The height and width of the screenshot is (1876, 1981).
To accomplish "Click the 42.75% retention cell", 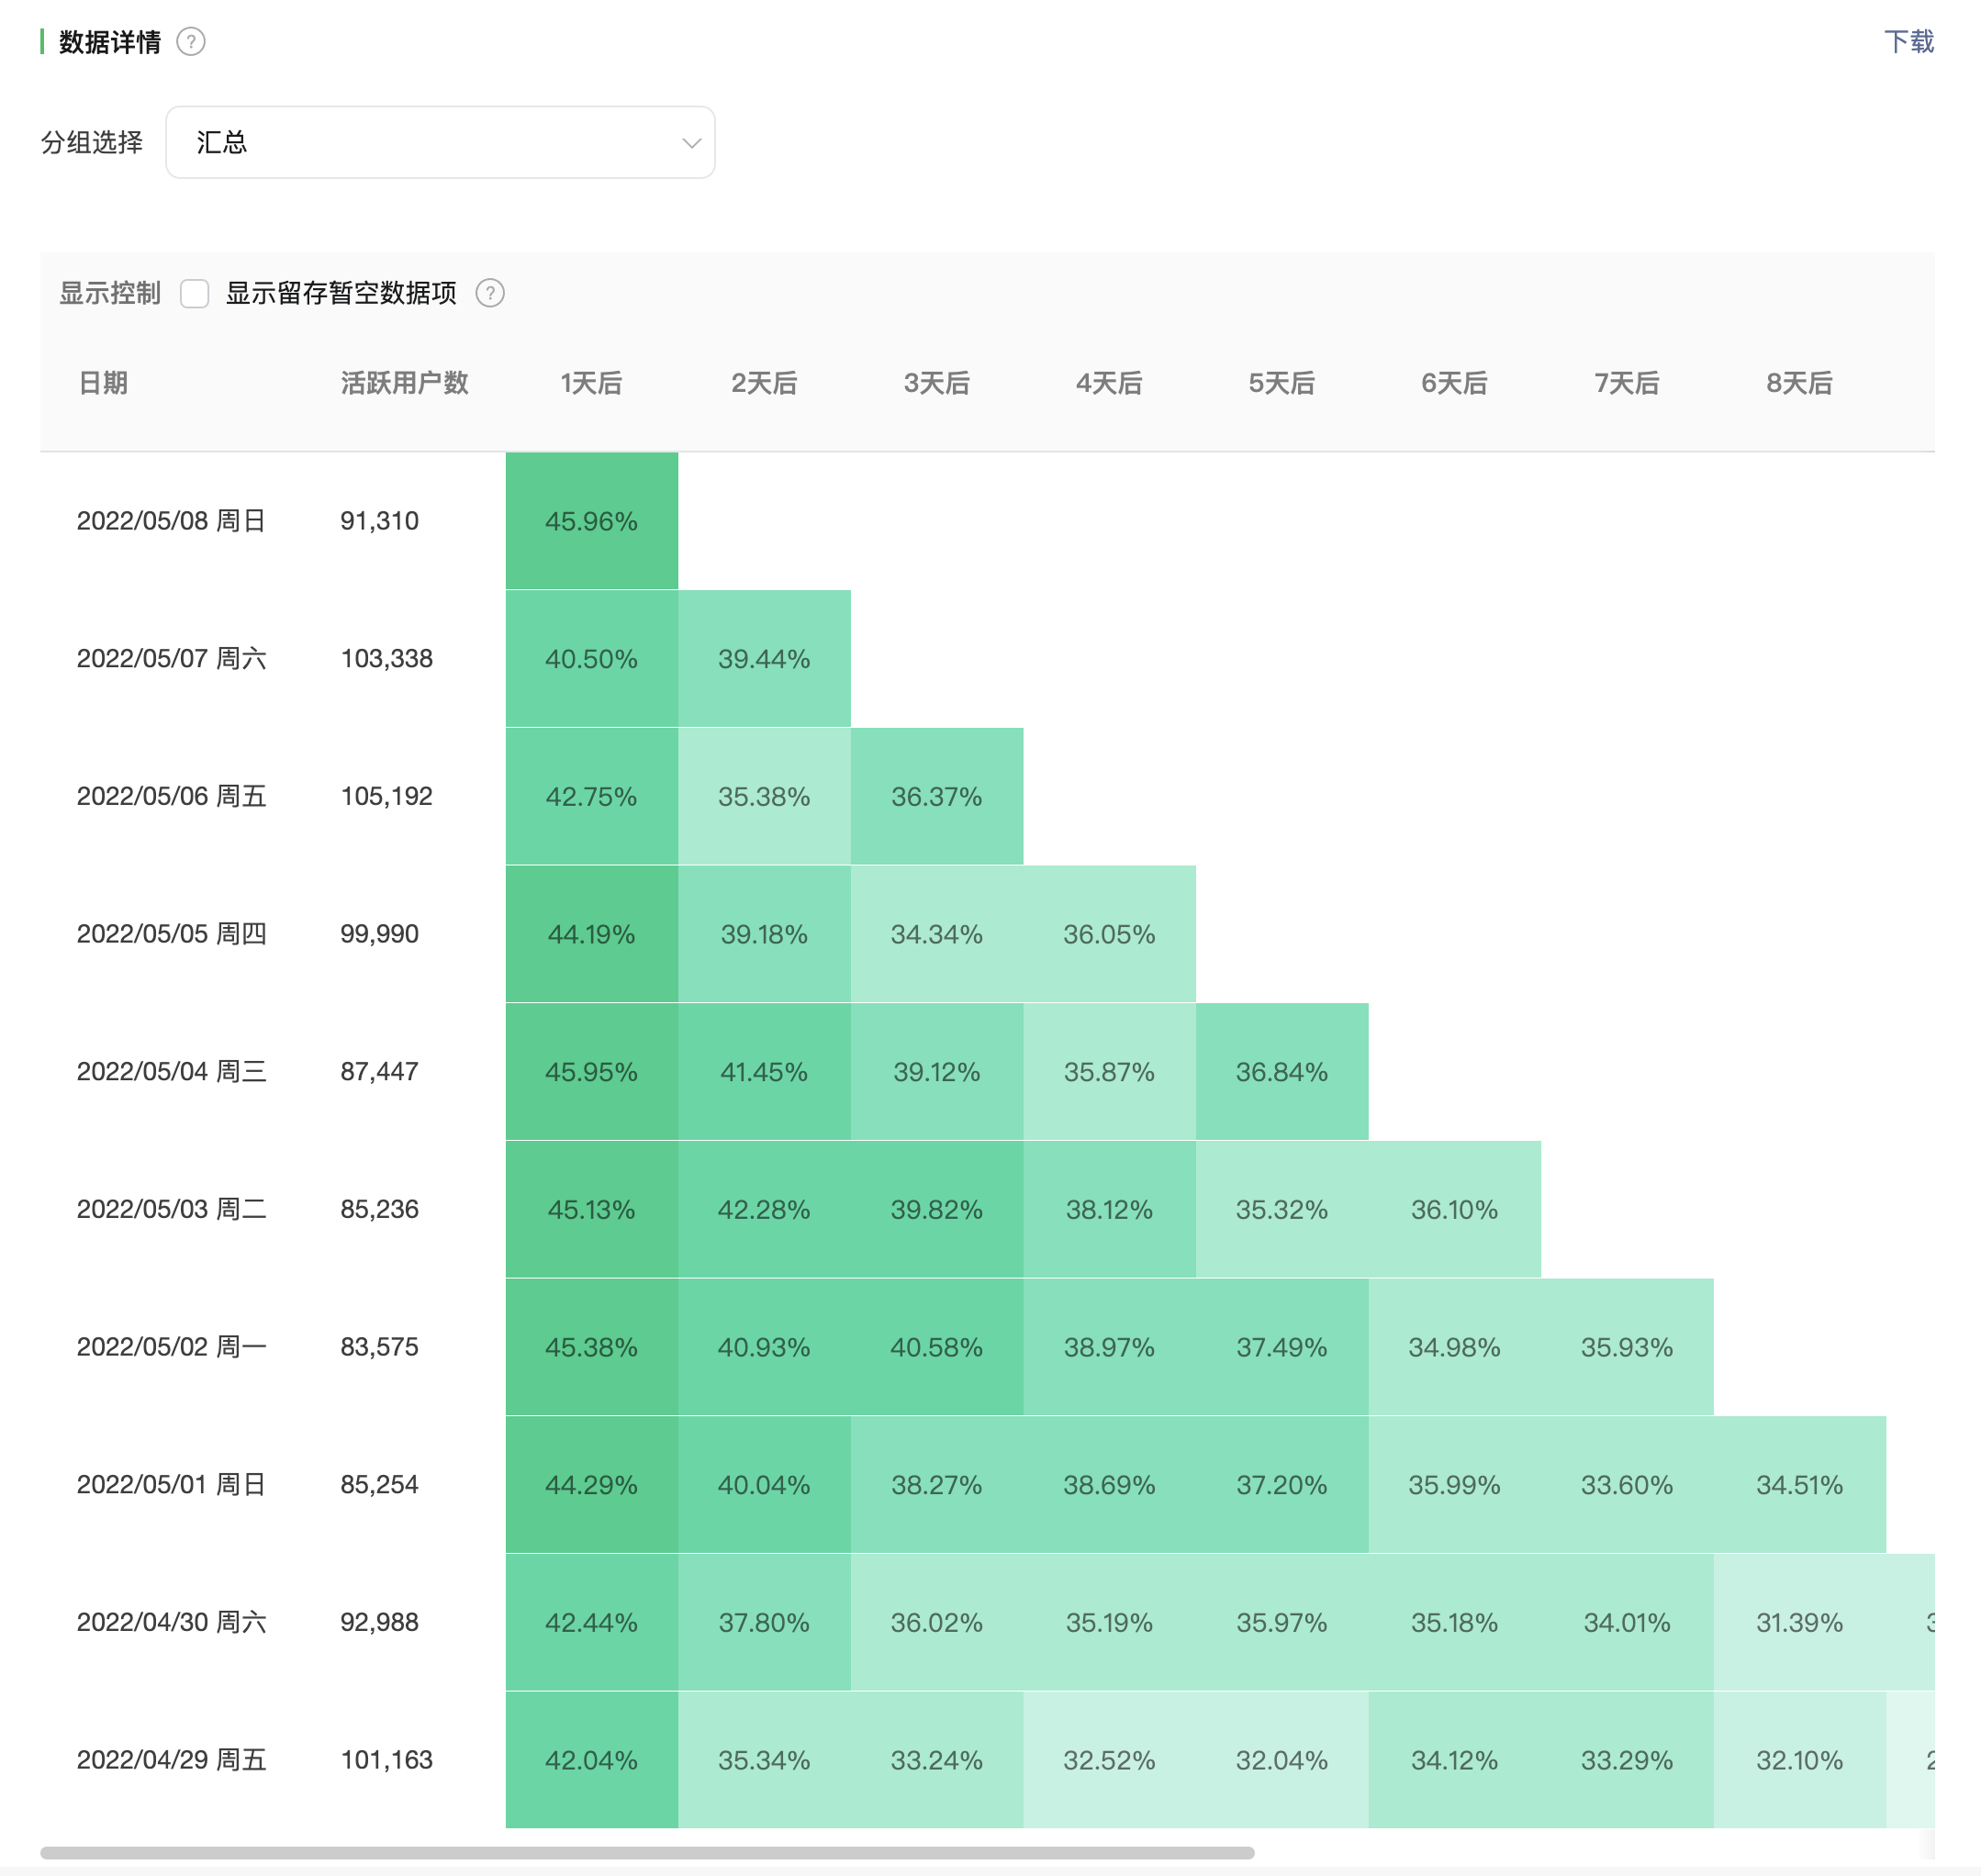I will (x=591, y=796).
